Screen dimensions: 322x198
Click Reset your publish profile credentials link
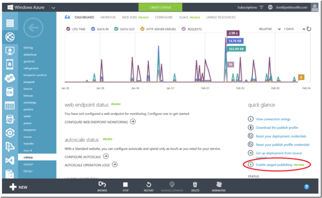[283, 145]
